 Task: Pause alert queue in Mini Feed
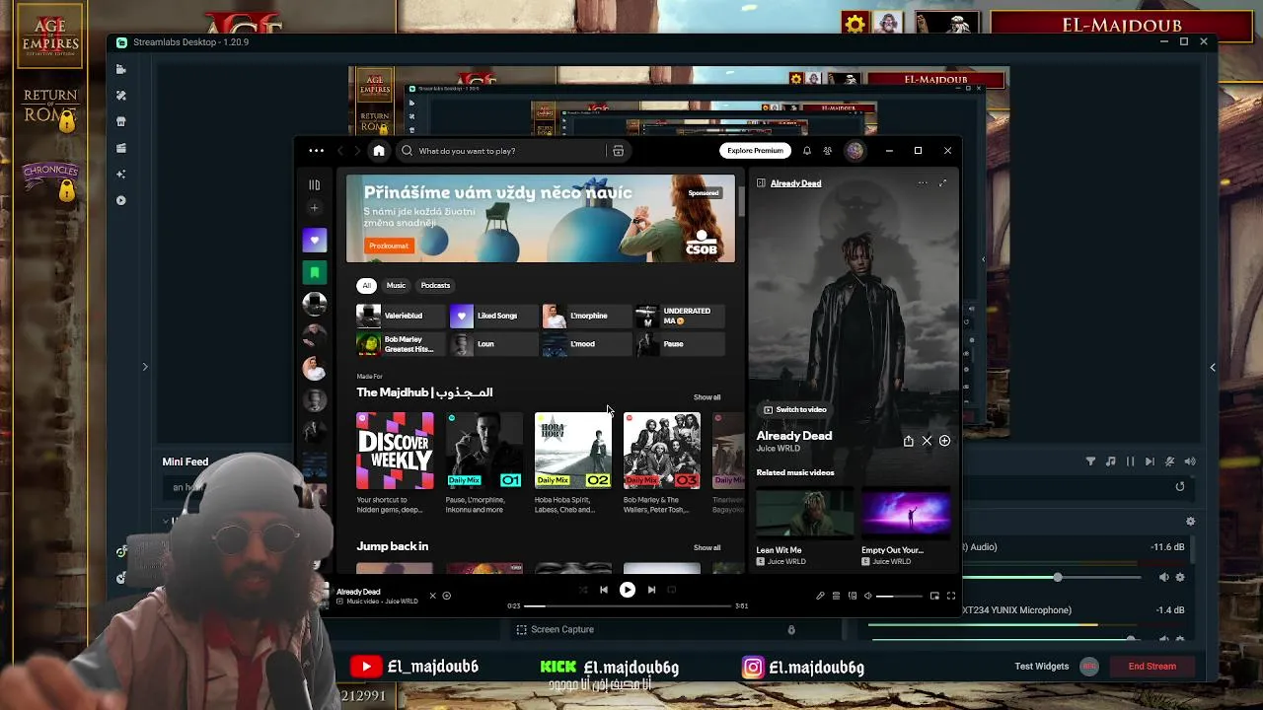(x=1130, y=461)
